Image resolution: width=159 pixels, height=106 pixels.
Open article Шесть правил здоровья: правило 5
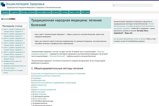[x=14, y=35]
